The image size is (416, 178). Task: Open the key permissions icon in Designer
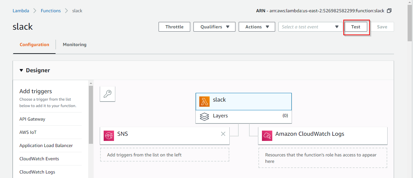pos(108,94)
